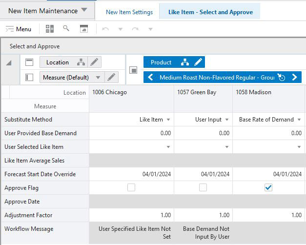The height and width of the screenshot is (245, 306).
Task: Collapse the axis panel triangle
Action: pos(9,63)
